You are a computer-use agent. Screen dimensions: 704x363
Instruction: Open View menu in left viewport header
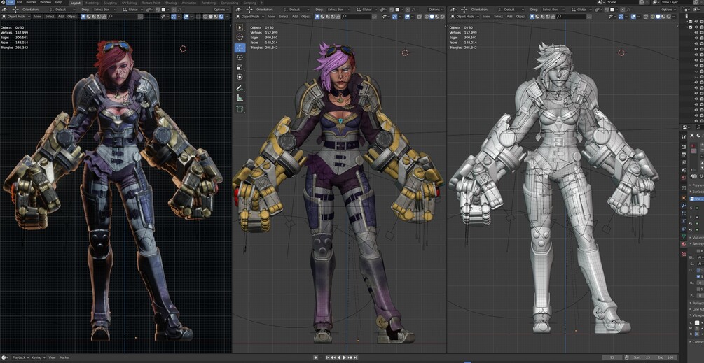(38, 16)
